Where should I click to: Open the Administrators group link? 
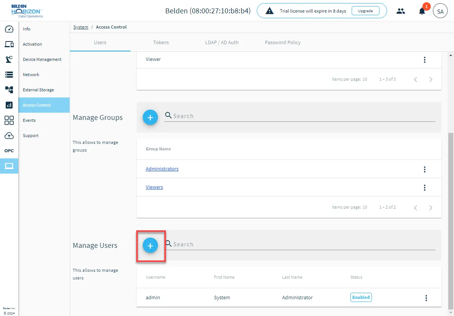(162, 169)
